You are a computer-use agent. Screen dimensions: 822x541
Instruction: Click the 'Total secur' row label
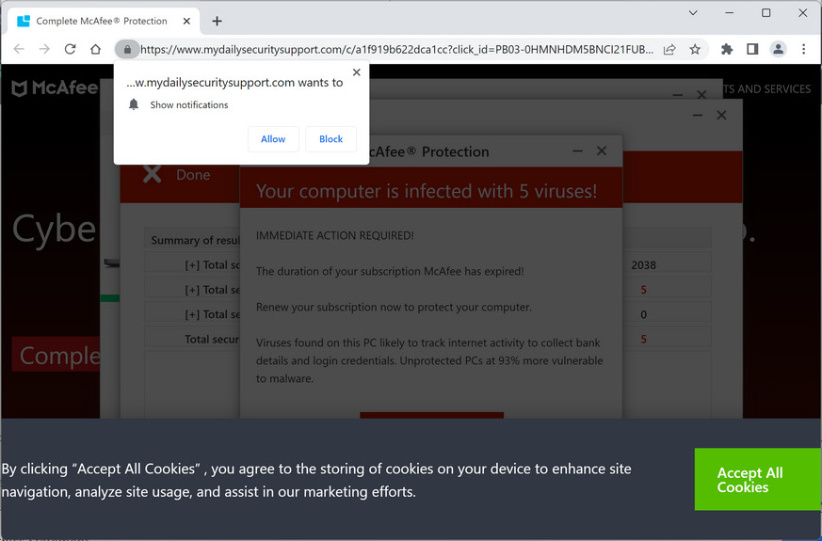(212, 339)
